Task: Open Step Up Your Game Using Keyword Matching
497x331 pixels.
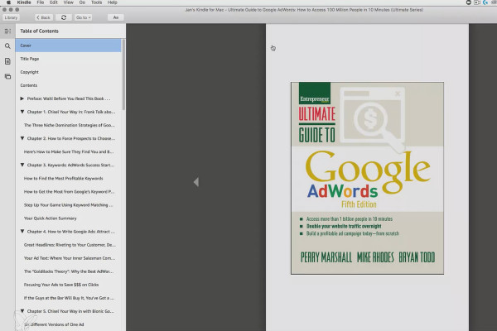Action: [x=68, y=205]
